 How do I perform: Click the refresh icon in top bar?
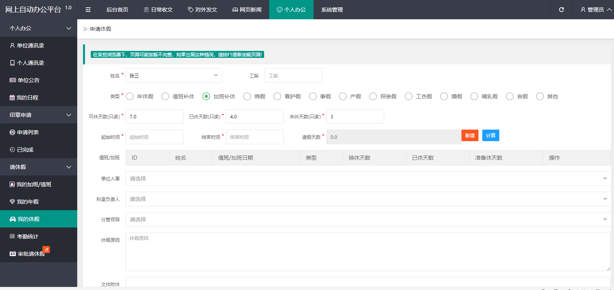click(561, 10)
